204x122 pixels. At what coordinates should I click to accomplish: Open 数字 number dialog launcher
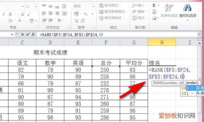coord(94,27)
